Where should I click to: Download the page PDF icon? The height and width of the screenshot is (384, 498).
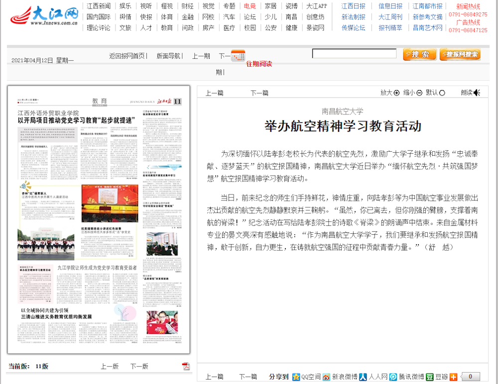pos(186,367)
